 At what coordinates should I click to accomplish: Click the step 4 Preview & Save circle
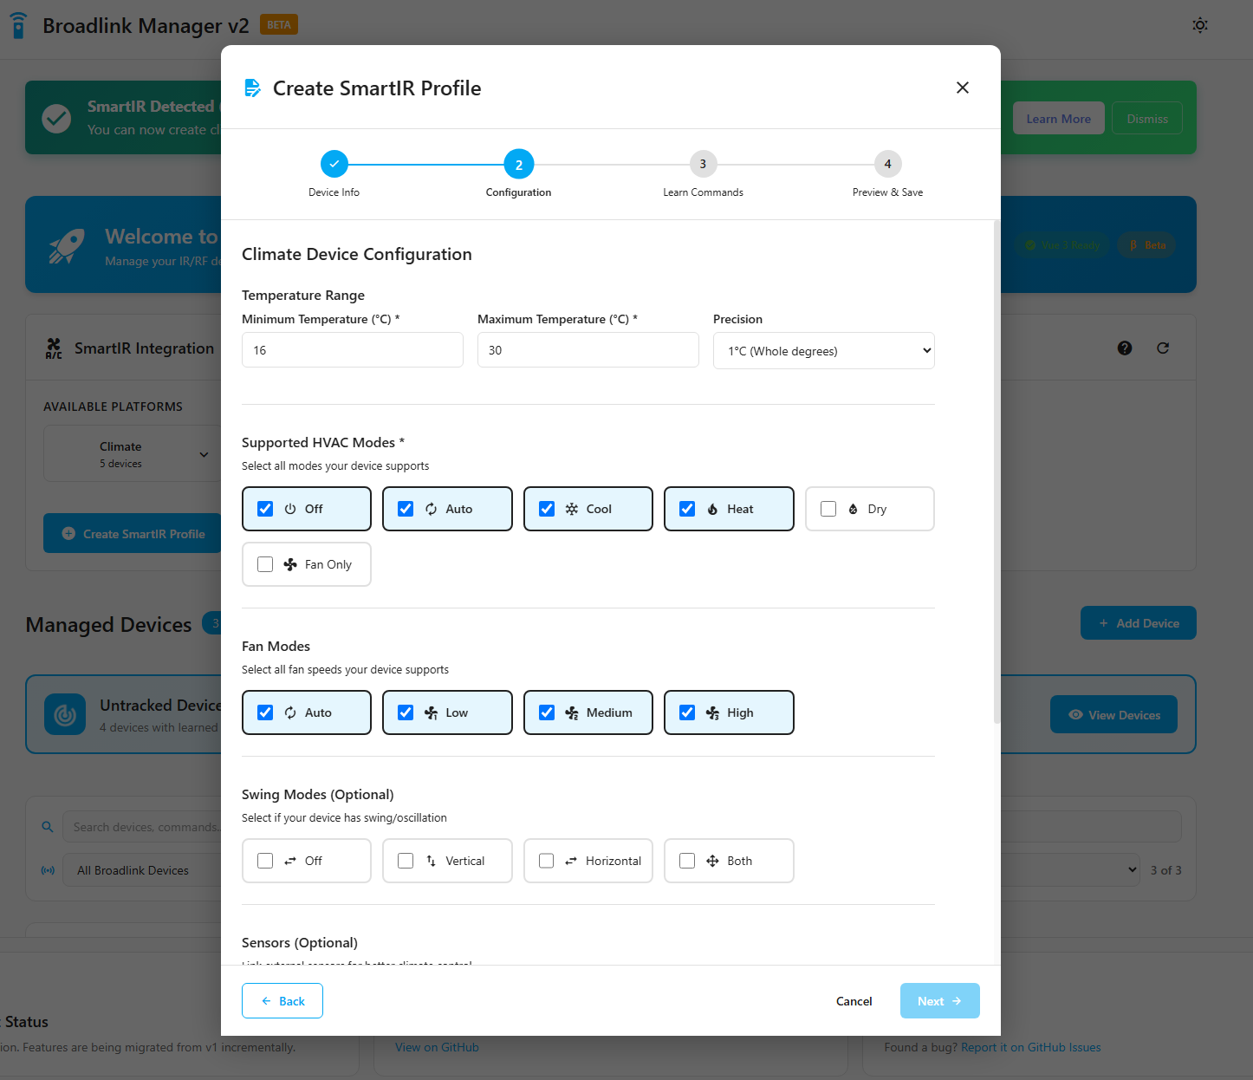tap(887, 164)
